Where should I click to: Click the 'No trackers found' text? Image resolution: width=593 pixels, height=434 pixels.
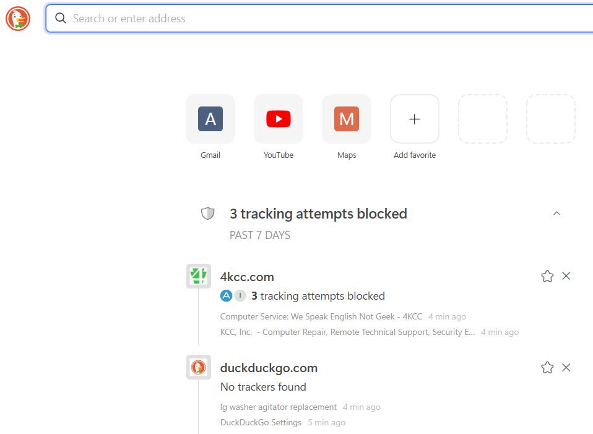263,387
